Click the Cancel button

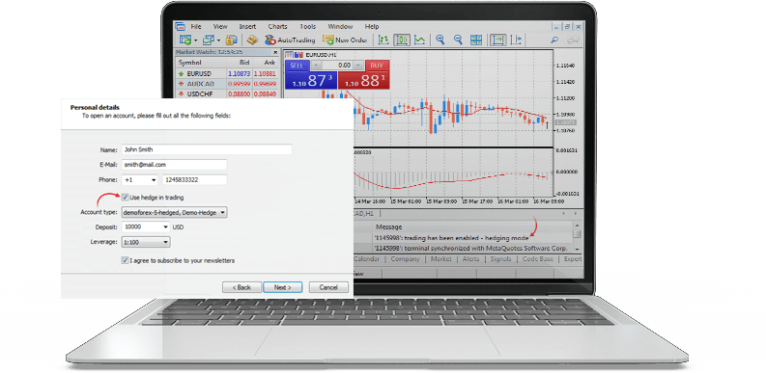coord(328,287)
